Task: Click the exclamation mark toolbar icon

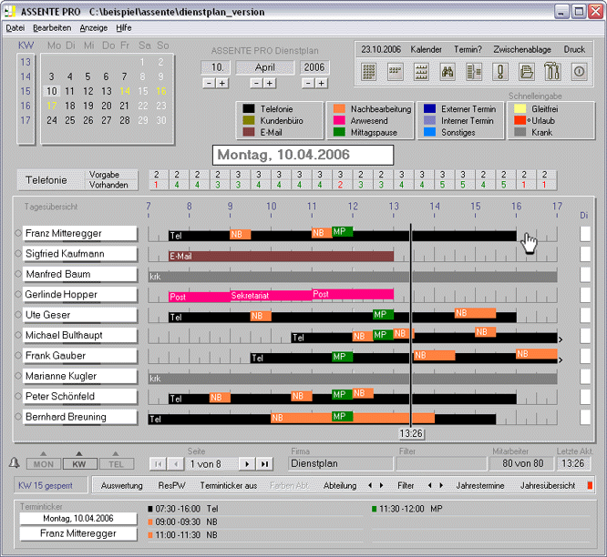Action: click(x=500, y=72)
